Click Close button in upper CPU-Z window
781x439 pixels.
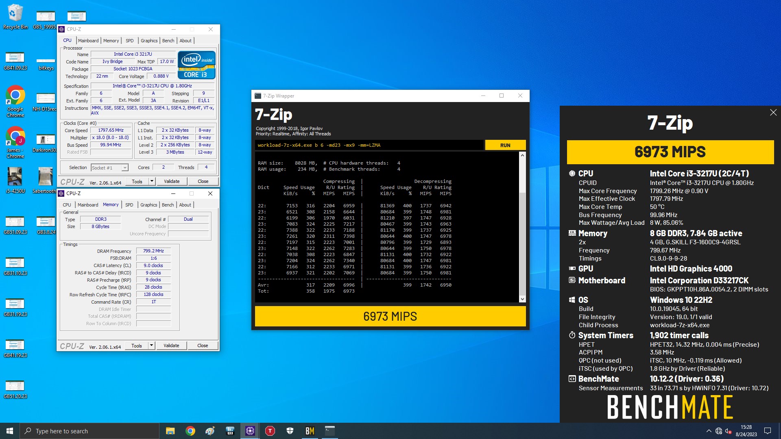point(203,181)
